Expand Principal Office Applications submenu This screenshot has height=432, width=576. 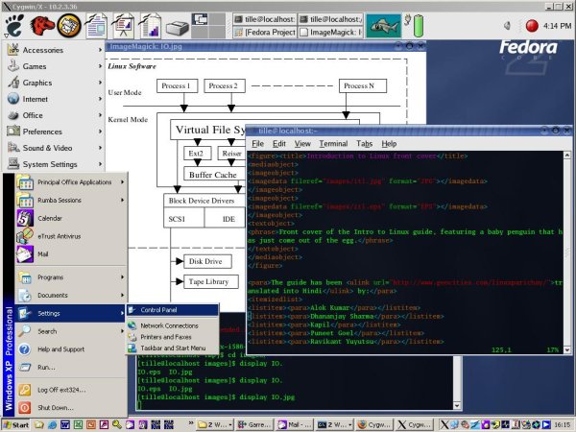pos(75,181)
